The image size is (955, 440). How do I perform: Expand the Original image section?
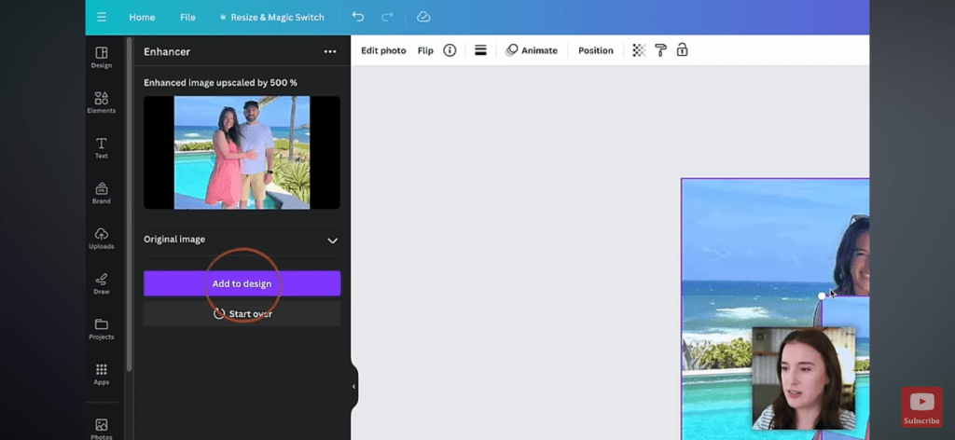pos(242,240)
